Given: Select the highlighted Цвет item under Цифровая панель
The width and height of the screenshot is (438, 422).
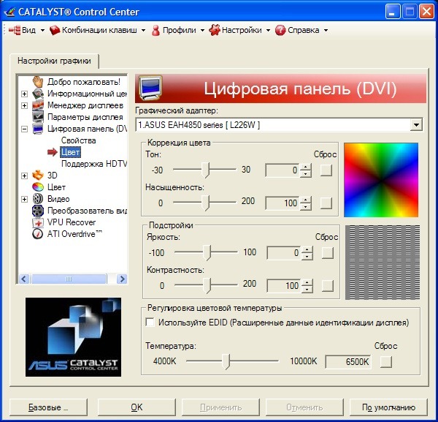Looking at the screenshot, I should [x=70, y=152].
